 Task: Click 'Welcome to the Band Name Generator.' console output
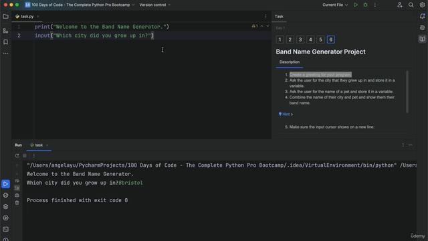pos(80,174)
